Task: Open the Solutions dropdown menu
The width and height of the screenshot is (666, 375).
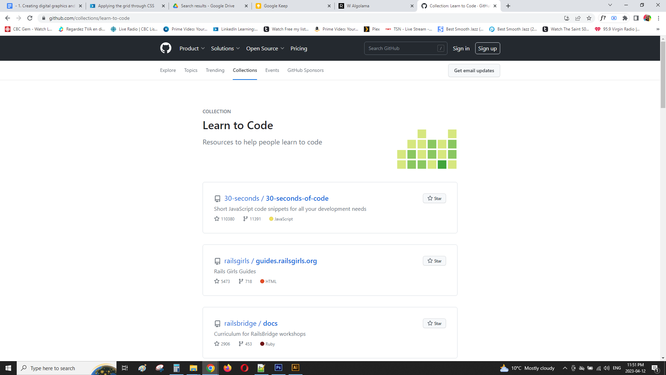Action: click(x=225, y=48)
